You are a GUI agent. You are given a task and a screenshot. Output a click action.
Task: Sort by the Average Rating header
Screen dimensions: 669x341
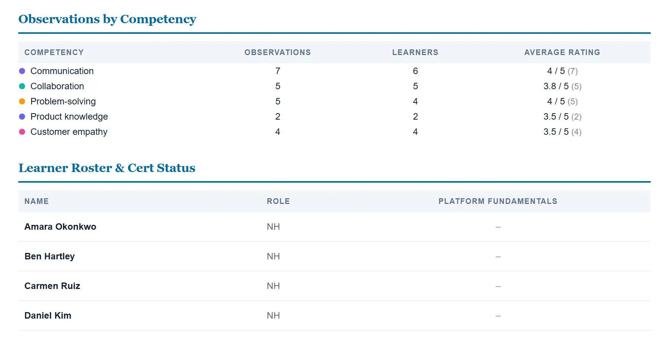point(562,52)
